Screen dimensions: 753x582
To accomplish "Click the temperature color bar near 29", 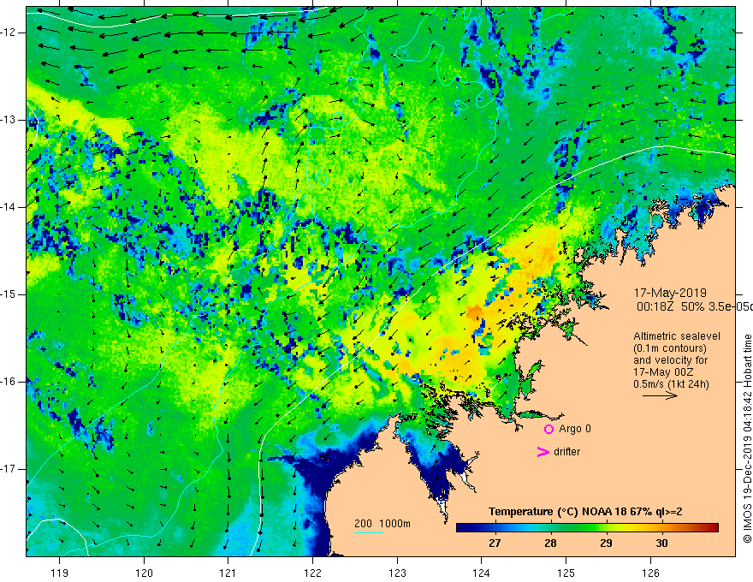I will click(x=606, y=528).
